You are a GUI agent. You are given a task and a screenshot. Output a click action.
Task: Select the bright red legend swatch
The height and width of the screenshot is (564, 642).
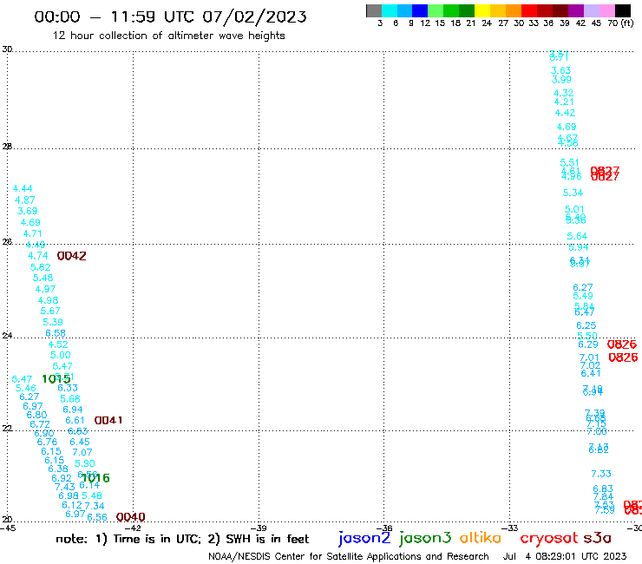529,10
